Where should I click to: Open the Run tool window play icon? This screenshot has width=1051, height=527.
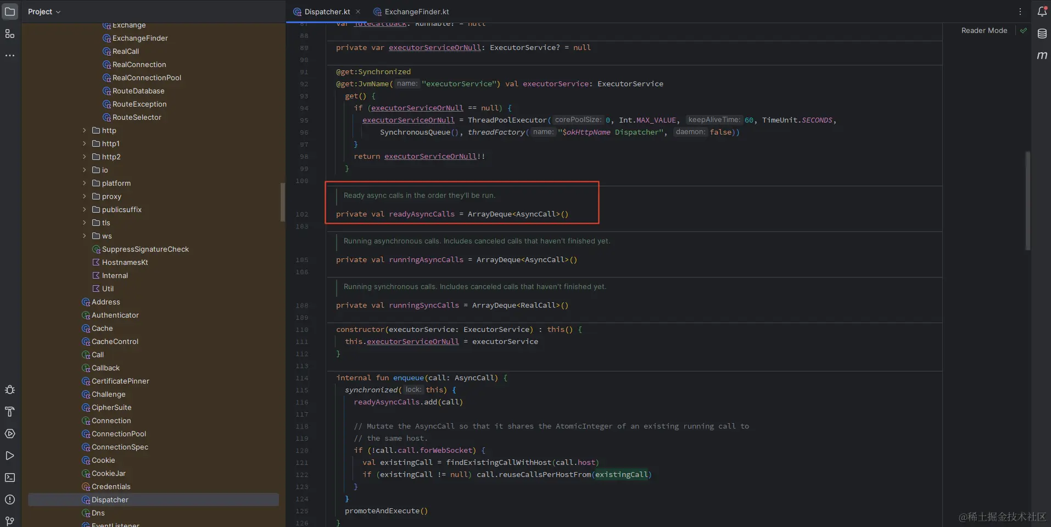point(10,456)
